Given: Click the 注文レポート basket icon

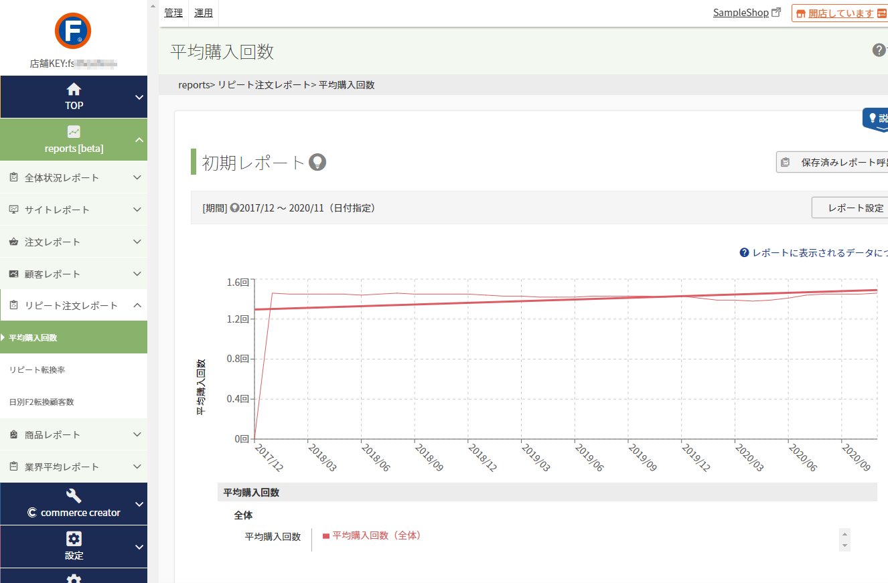Looking at the screenshot, I should coord(13,242).
